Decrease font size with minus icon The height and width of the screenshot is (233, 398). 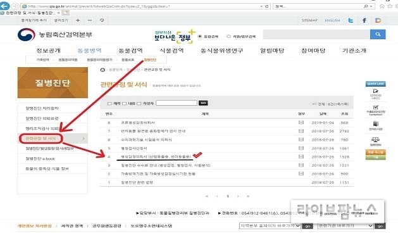pos(90,20)
